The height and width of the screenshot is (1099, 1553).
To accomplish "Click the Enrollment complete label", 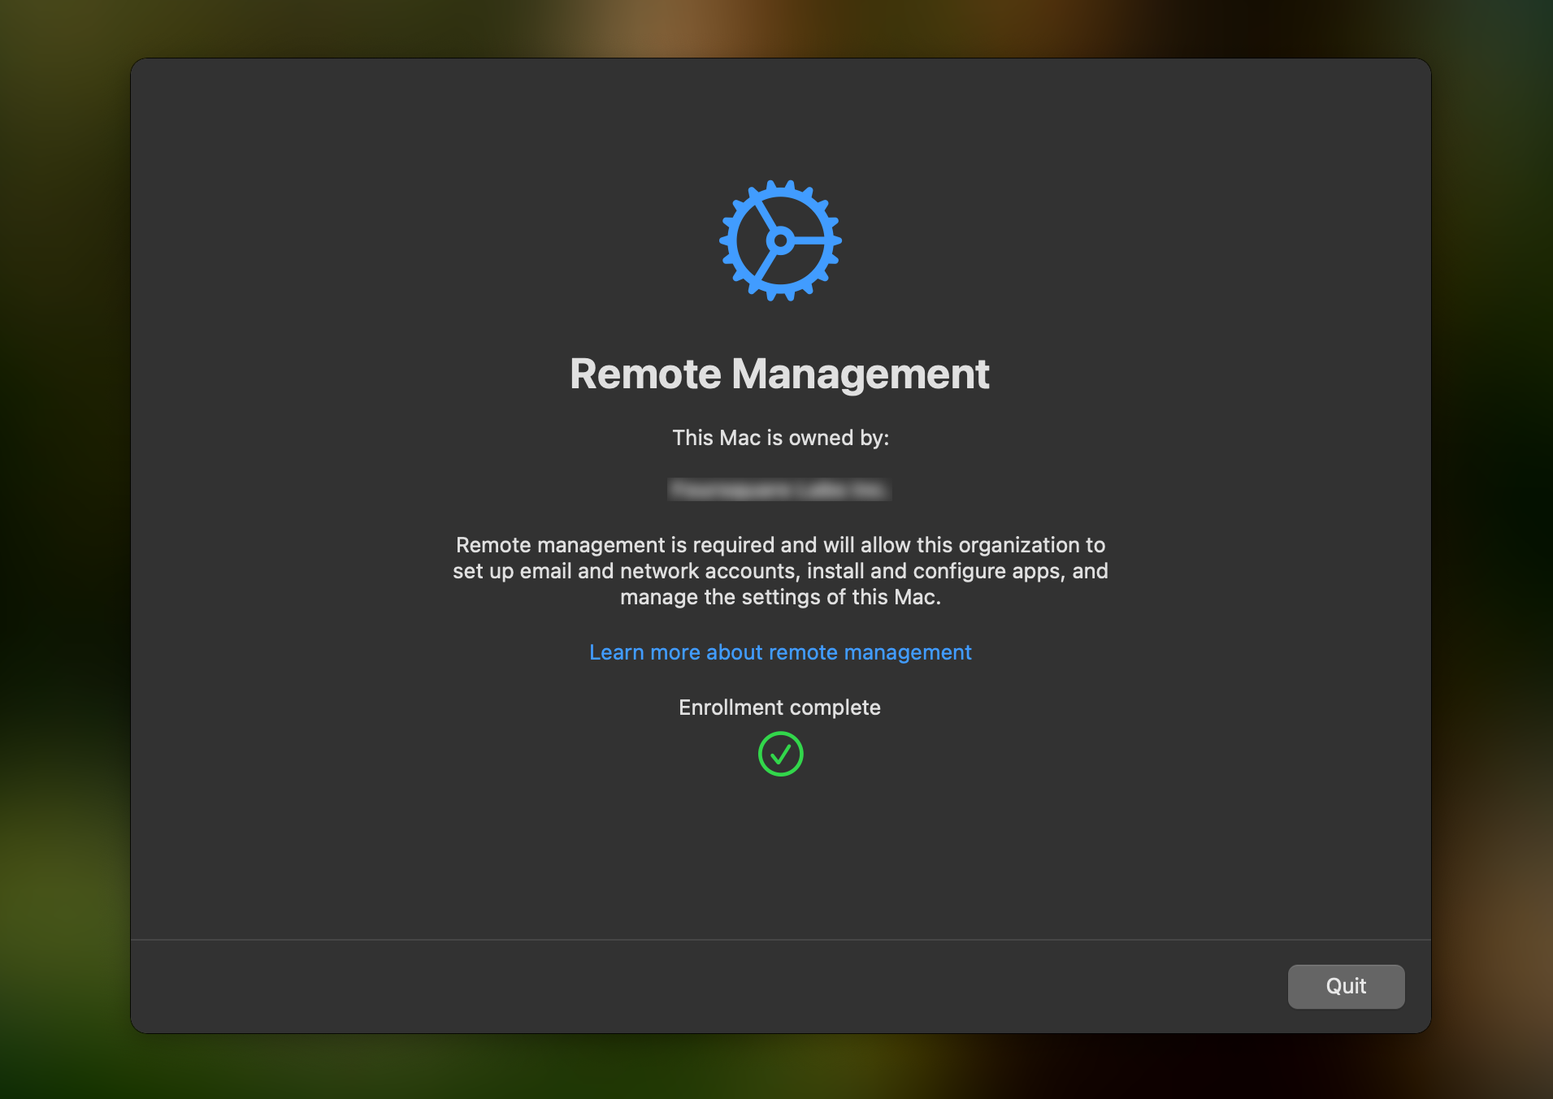I will 779,707.
